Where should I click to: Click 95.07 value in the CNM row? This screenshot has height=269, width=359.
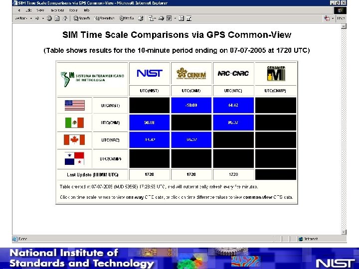[x=233, y=123]
